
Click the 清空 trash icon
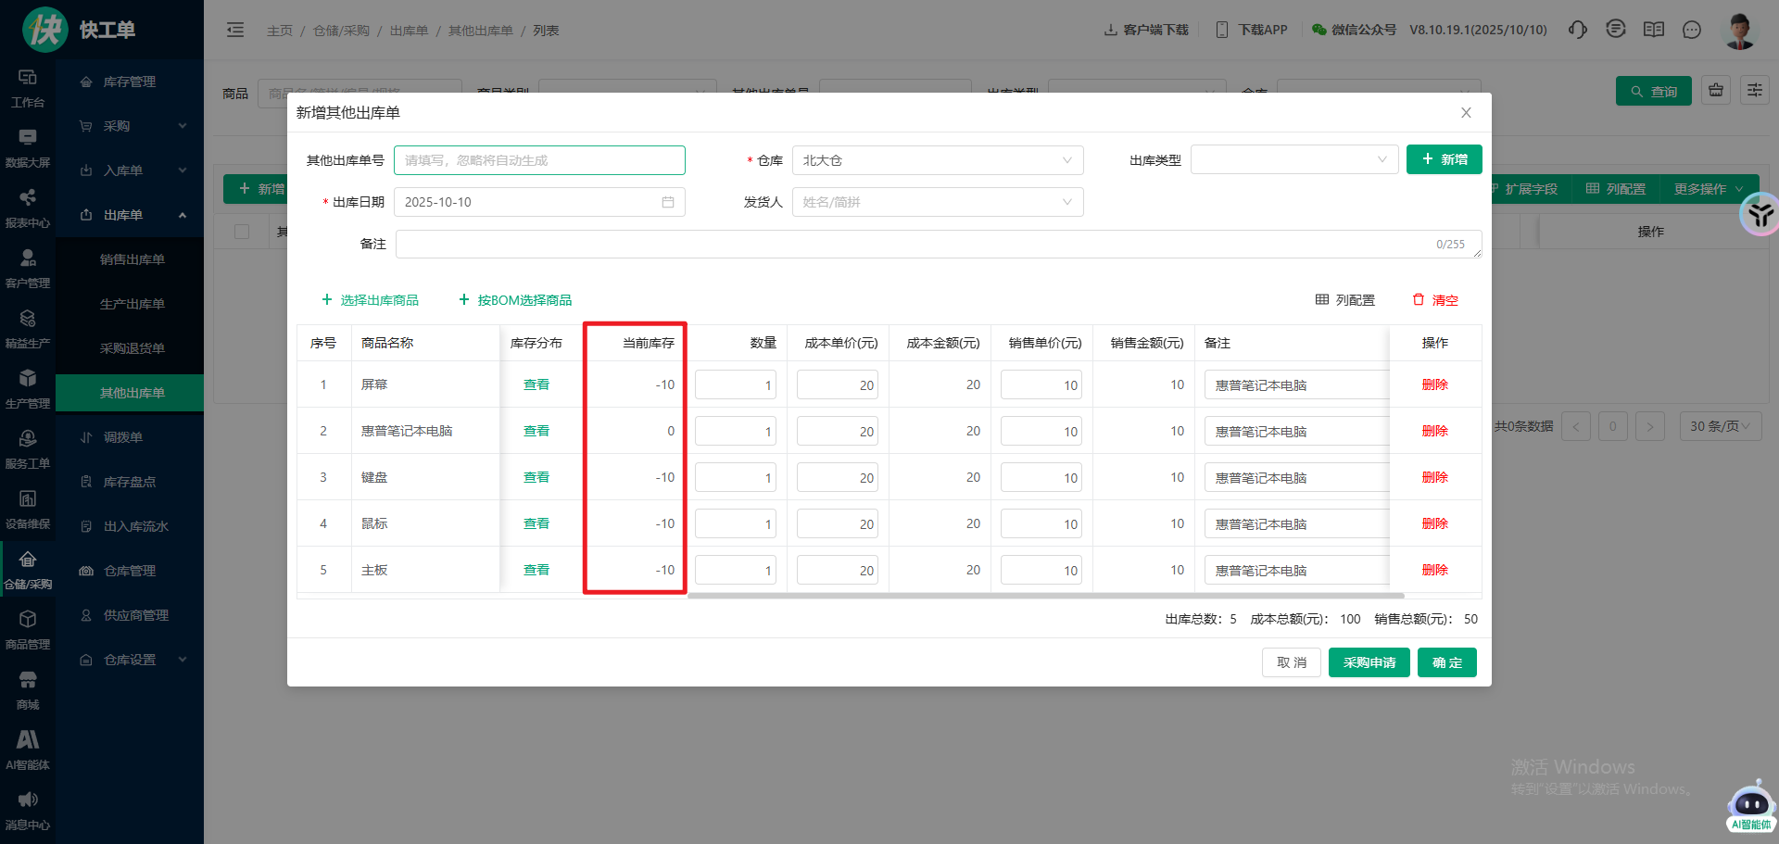click(x=1418, y=299)
